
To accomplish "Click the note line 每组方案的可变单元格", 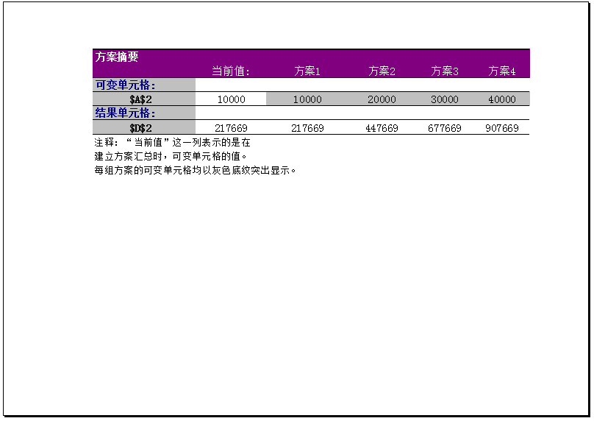I will coord(195,170).
